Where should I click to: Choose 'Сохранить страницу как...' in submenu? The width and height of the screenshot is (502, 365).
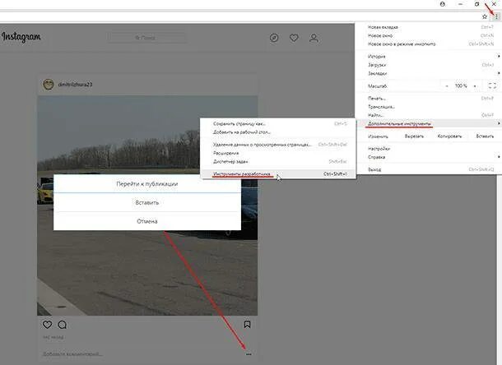pyautogui.click(x=278, y=123)
